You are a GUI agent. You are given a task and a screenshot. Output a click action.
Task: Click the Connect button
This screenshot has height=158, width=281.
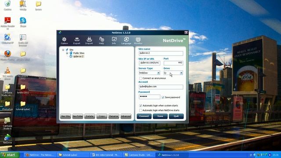pos(144,116)
